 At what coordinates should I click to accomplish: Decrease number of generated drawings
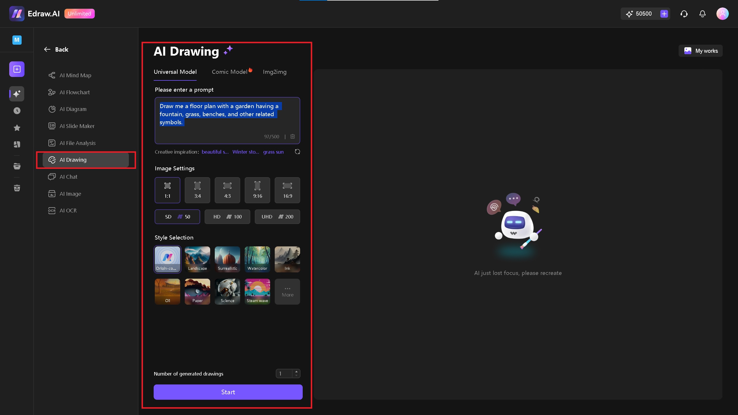click(296, 376)
